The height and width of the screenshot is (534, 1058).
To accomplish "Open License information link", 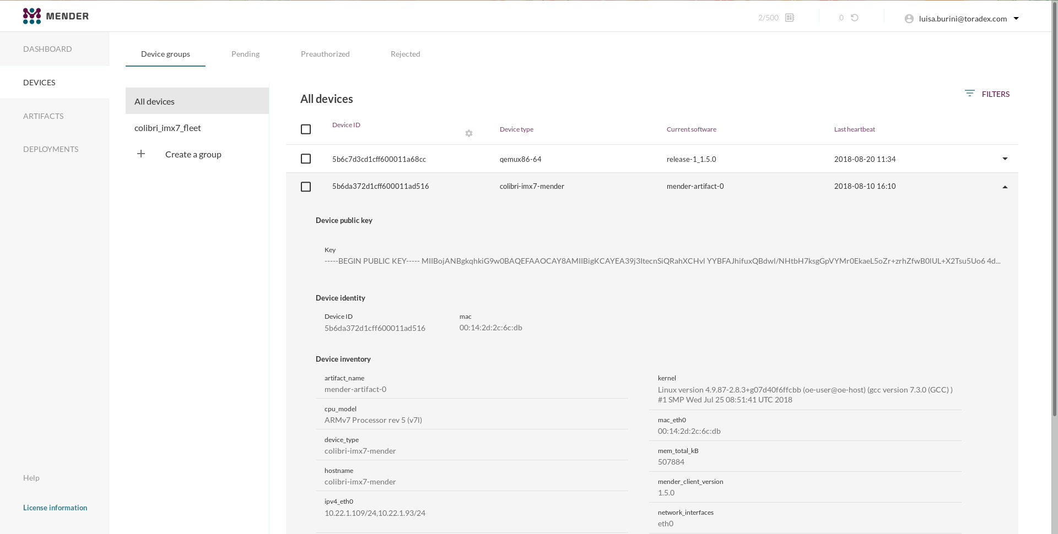I will pos(55,508).
